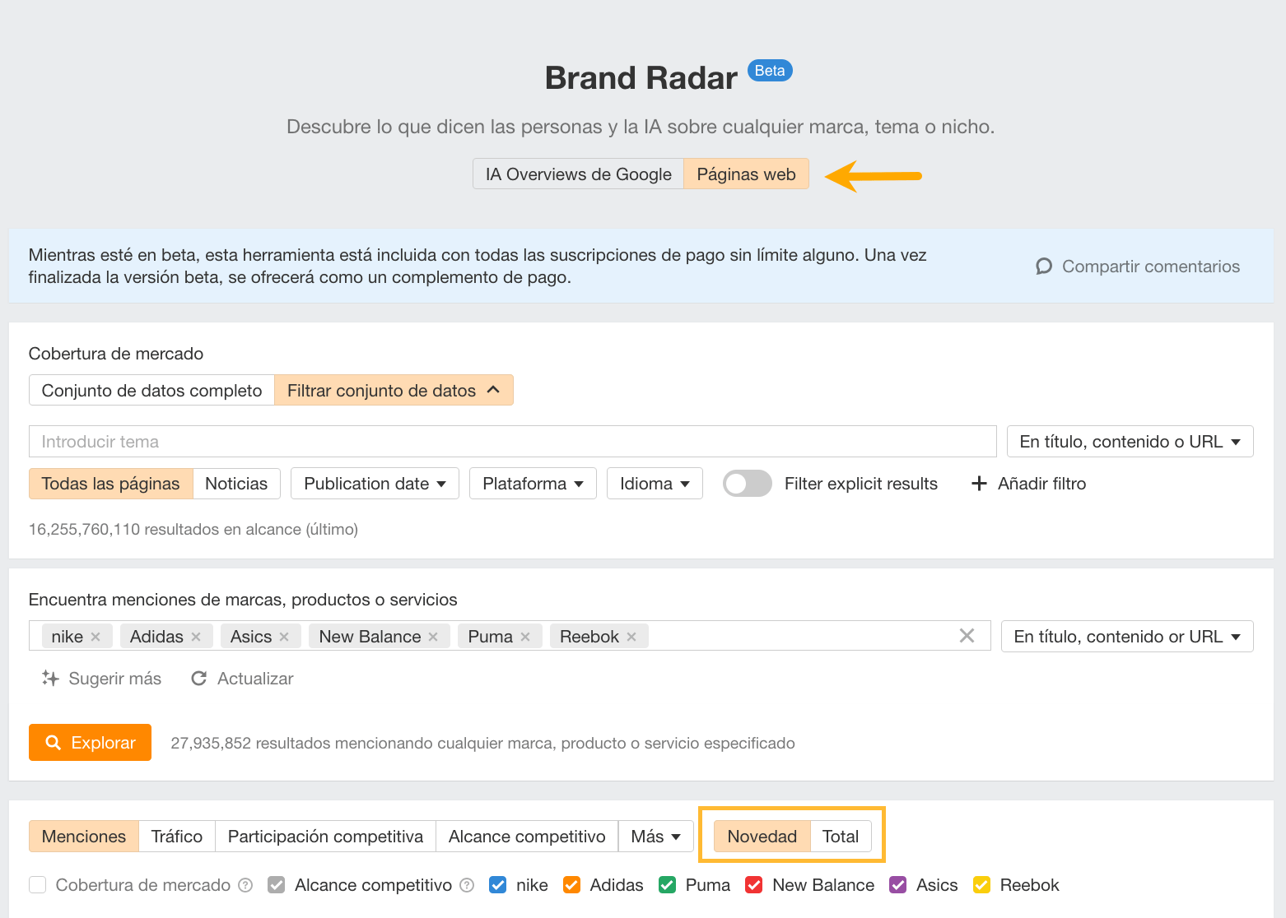This screenshot has height=918, width=1286.
Task: Enable the Cobertura de mercado checkbox
Action: pos(37,884)
